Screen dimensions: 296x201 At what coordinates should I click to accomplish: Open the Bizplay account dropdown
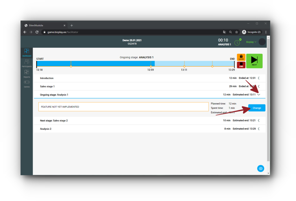coord(251,42)
